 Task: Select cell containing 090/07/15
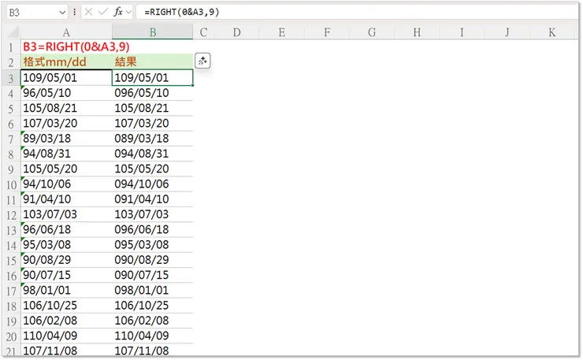(x=152, y=275)
